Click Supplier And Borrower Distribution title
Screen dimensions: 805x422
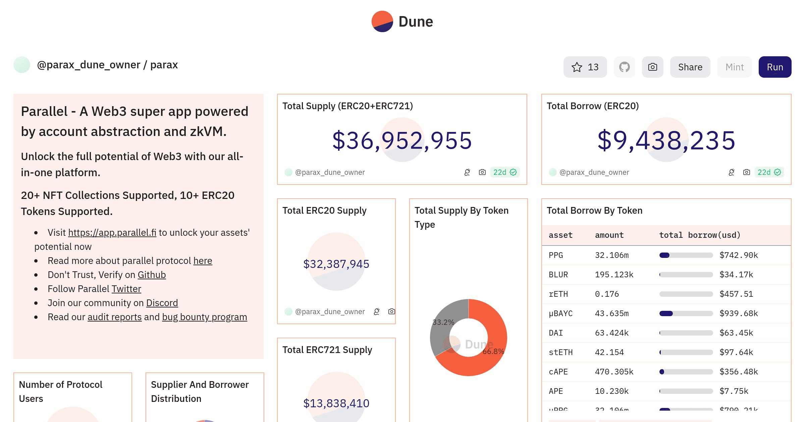200,392
